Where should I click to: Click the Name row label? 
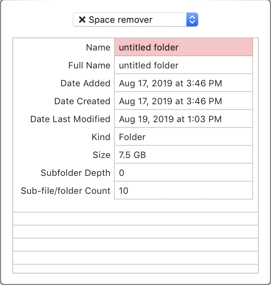pos(98,48)
